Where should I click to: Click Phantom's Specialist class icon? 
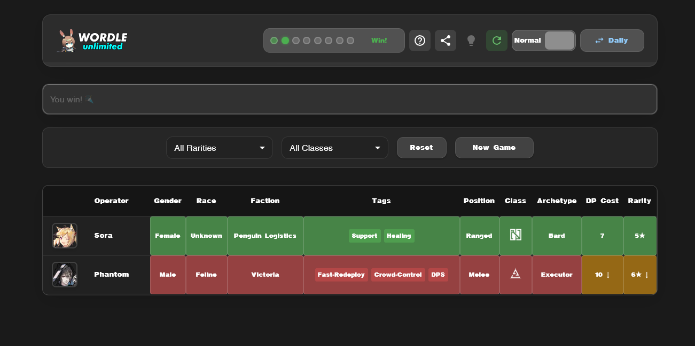(516, 274)
